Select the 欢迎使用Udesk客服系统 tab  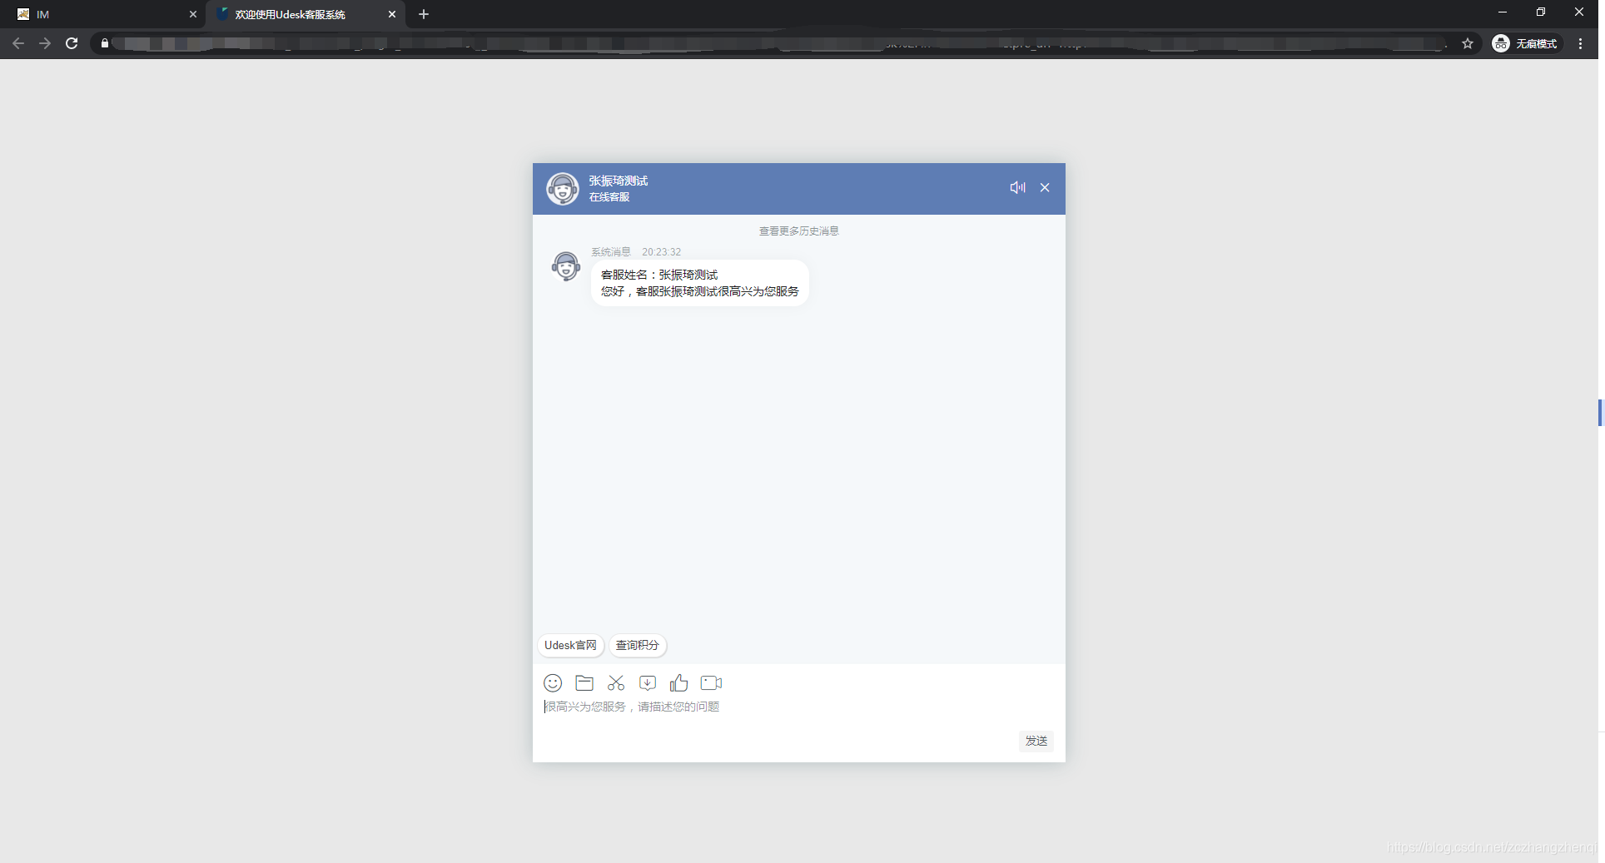click(306, 14)
